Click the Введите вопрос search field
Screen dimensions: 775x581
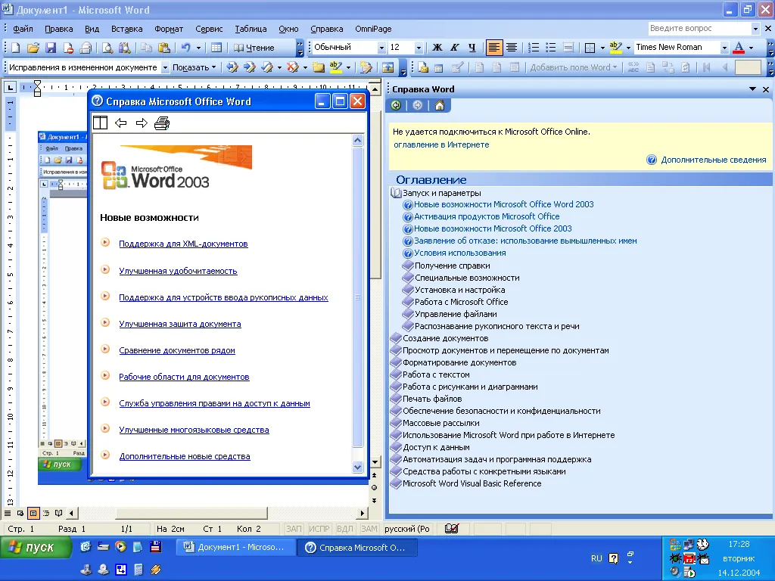[x=699, y=29]
